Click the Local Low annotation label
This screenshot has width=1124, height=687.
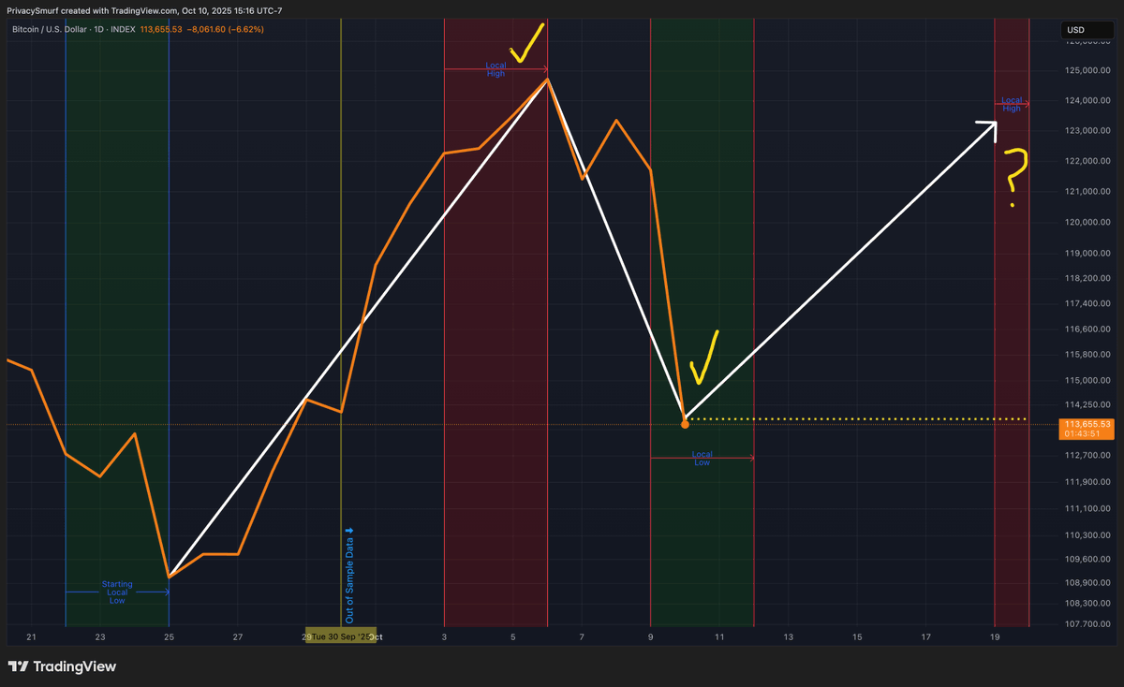[702, 459]
